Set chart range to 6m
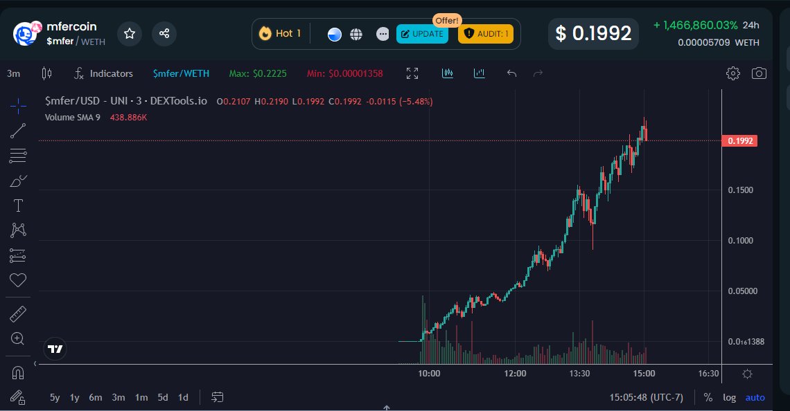The width and height of the screenshot is (790, 411). pyautogui.click(x=95, y=397)
